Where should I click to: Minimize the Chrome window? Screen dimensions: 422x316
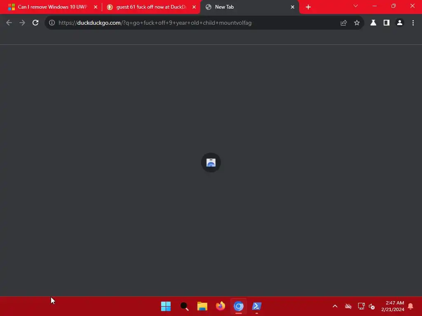coord(375,6)
